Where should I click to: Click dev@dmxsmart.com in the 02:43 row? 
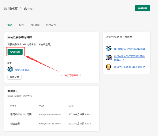pos(50,115)
